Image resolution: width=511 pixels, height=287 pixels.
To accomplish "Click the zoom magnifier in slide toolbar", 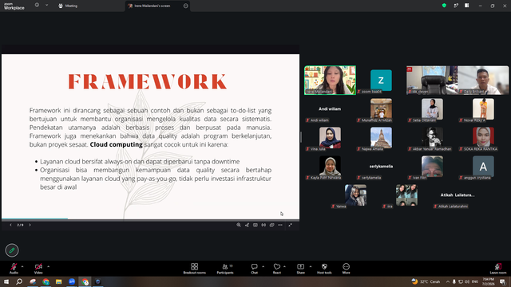I will [239, 225].
